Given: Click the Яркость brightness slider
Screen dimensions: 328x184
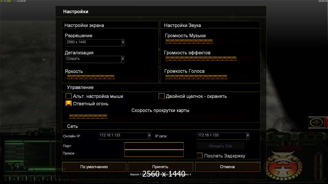Looking at the screenshot, I should tap(90, 77).
